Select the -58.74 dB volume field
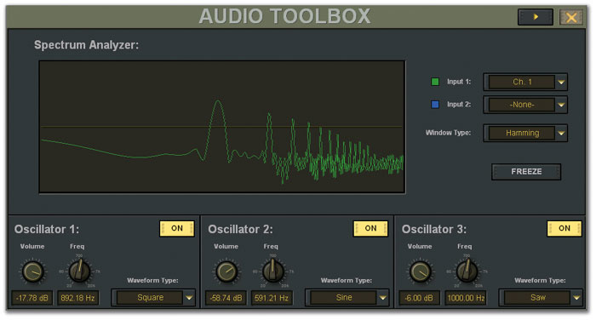 click(226, 298)
